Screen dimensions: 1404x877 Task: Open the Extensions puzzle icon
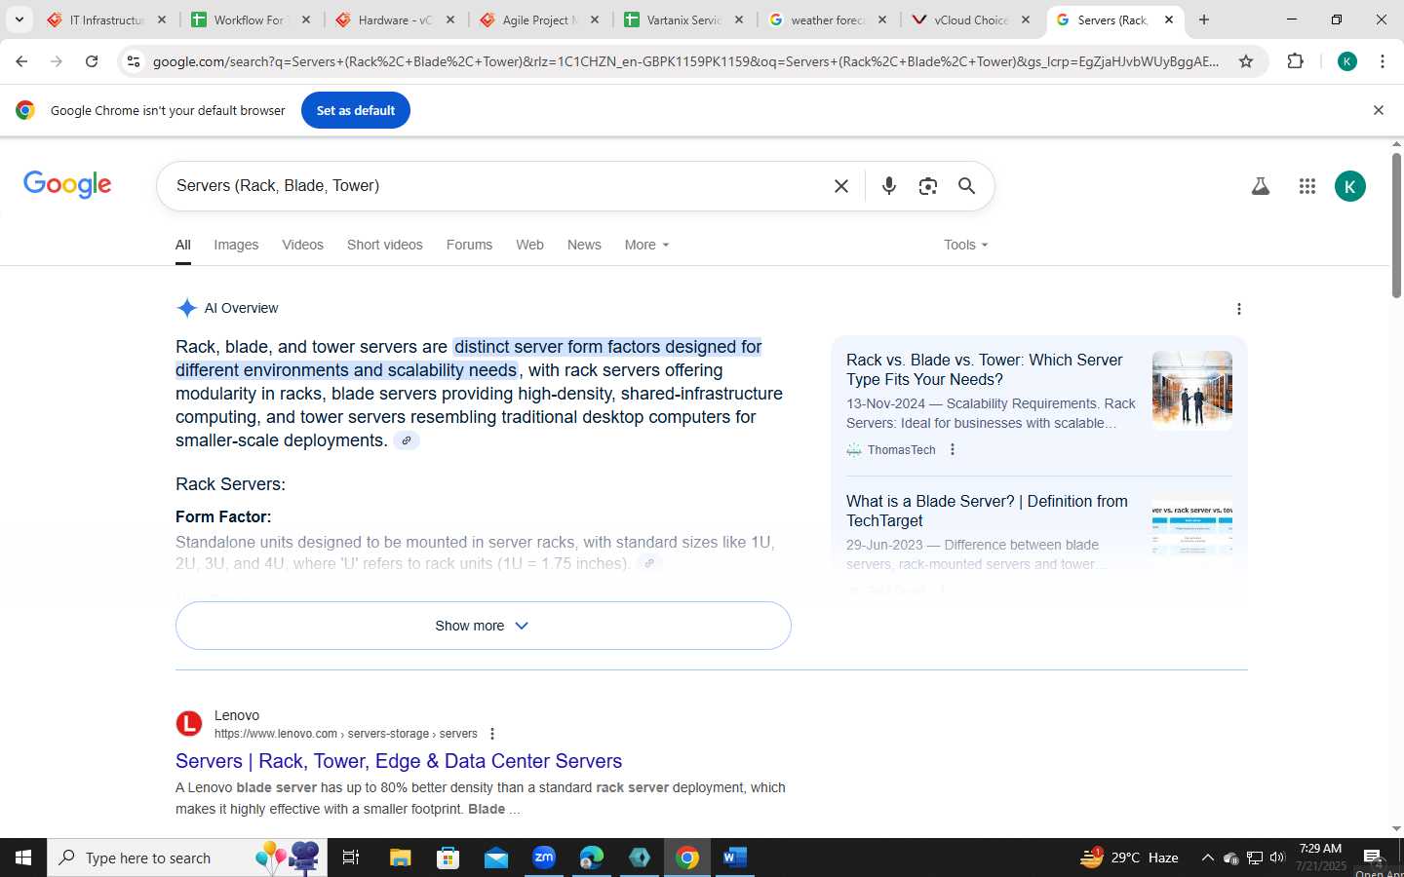coord(1295,61)
